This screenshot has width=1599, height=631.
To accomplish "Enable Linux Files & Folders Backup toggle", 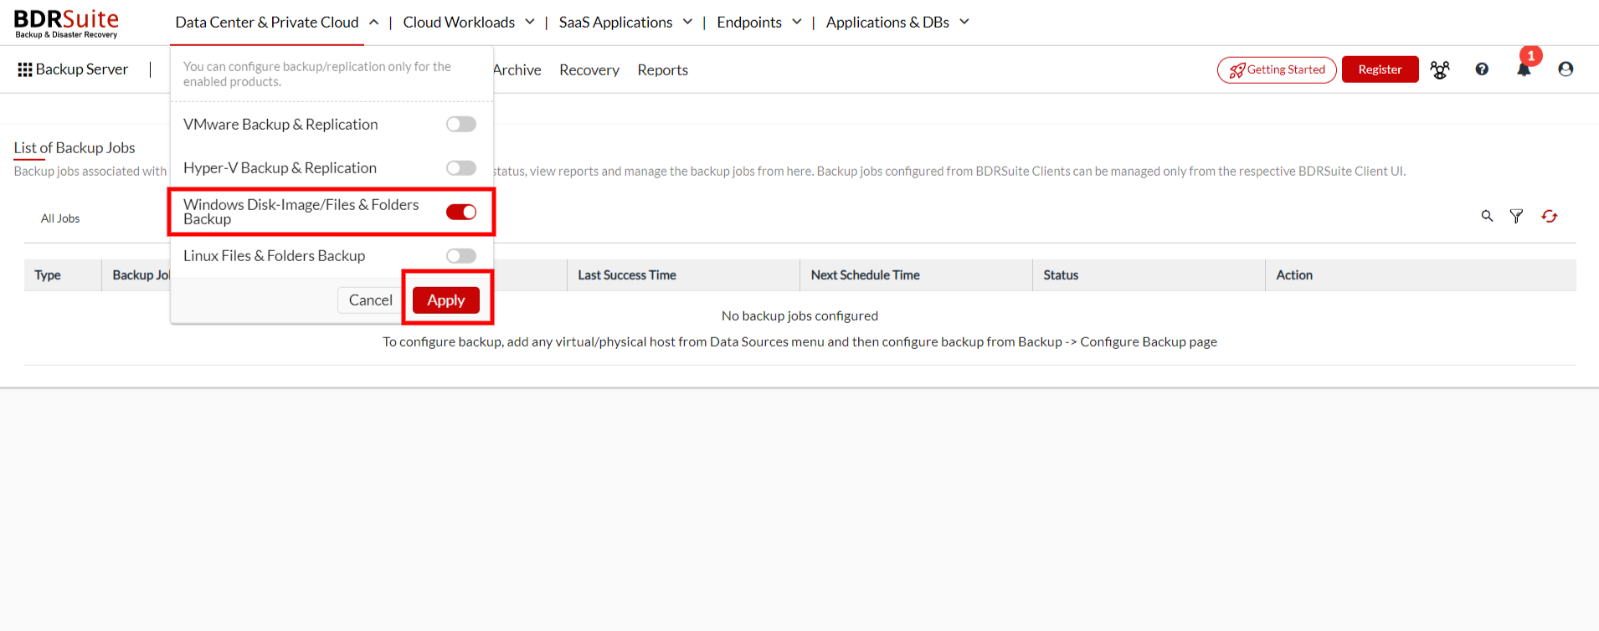I will (x=461, y=256).
